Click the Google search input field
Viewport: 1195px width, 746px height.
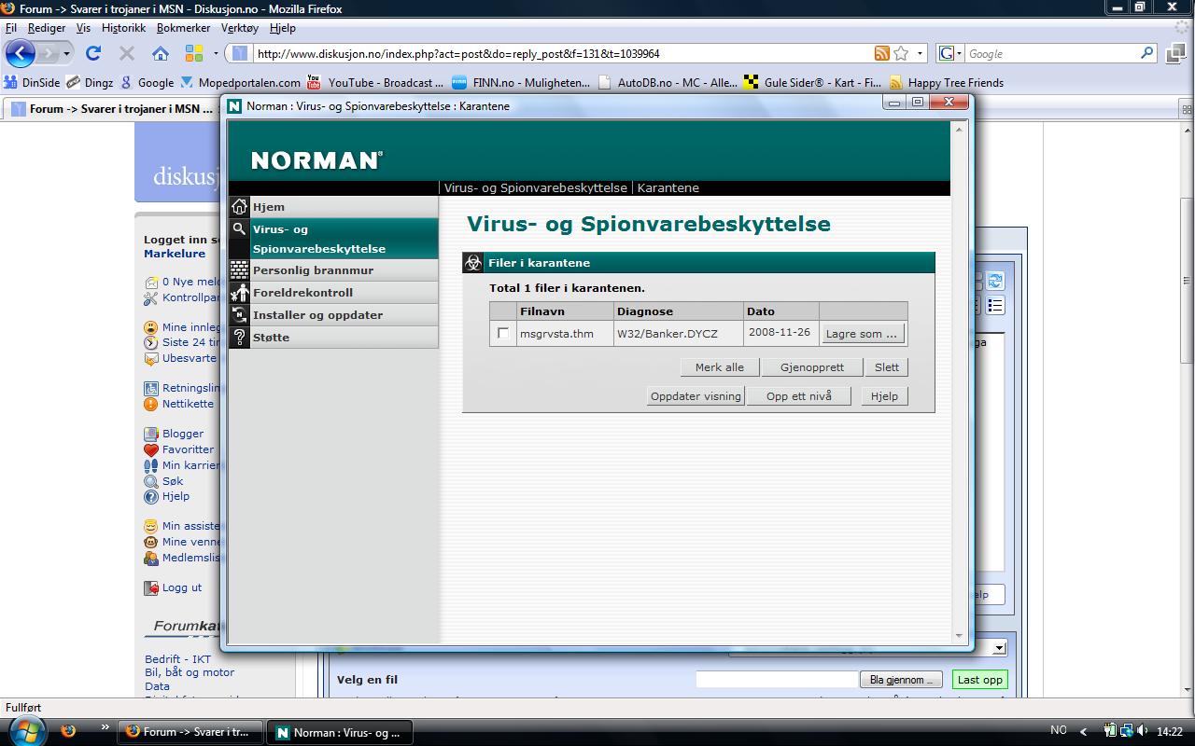pos(1052,53)
